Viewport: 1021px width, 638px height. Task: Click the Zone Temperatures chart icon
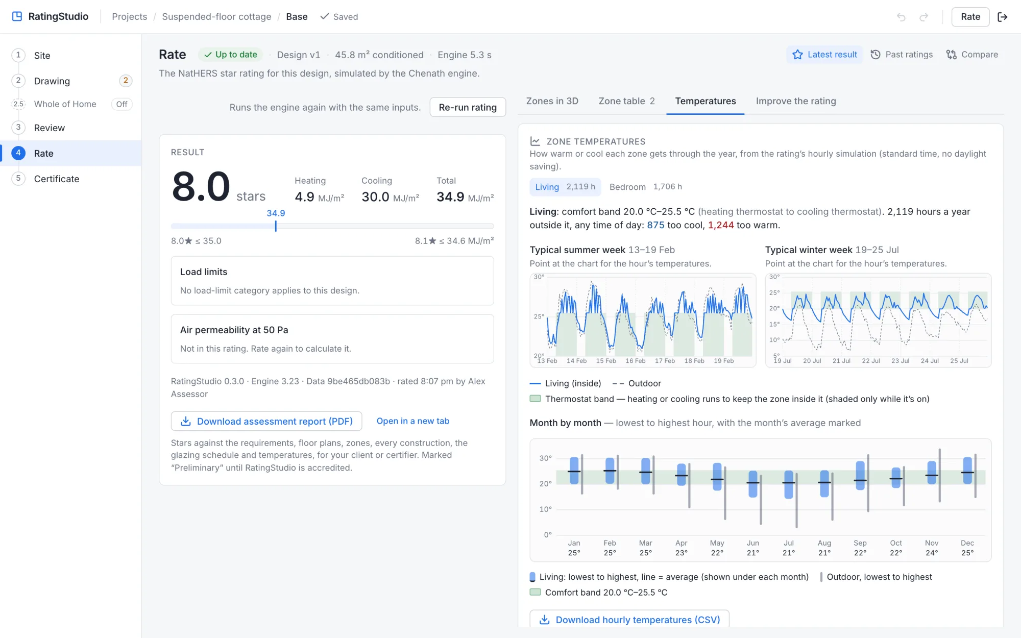click(535, 141)
